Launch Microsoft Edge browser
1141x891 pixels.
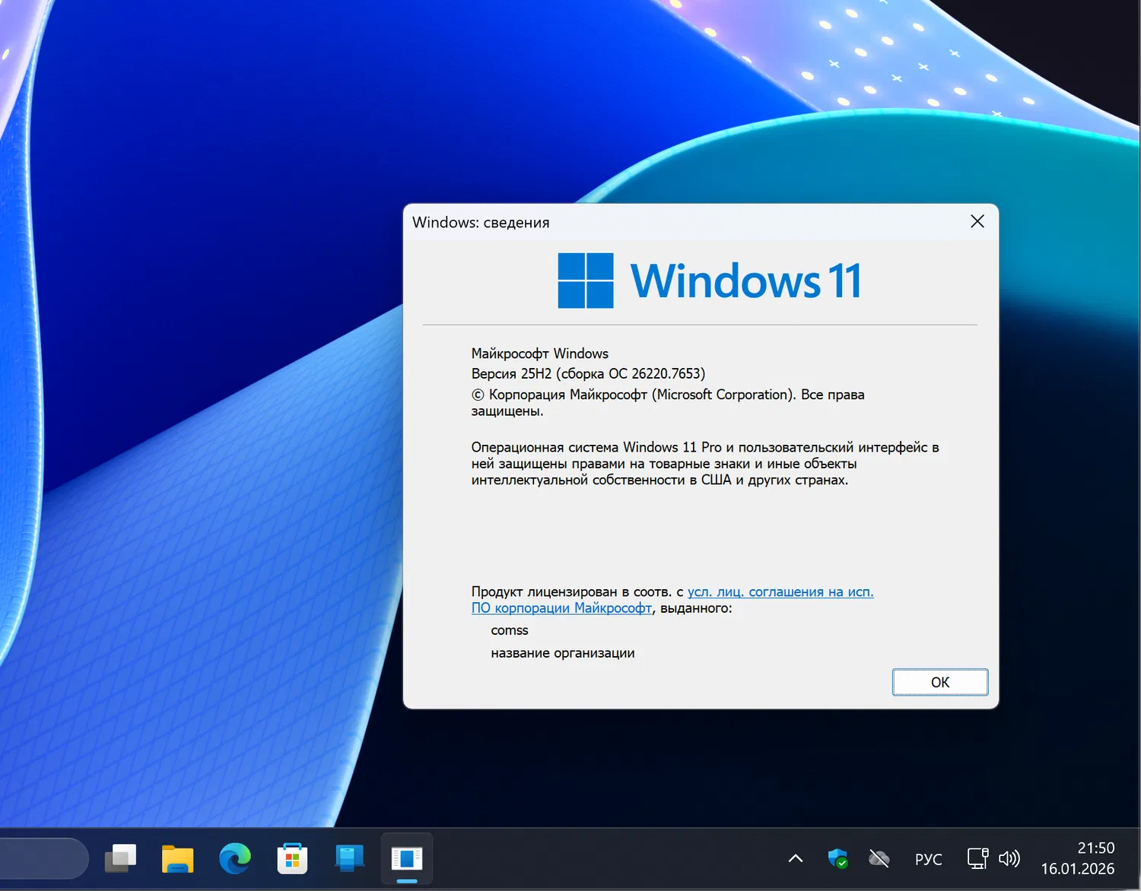pos(234,858)
